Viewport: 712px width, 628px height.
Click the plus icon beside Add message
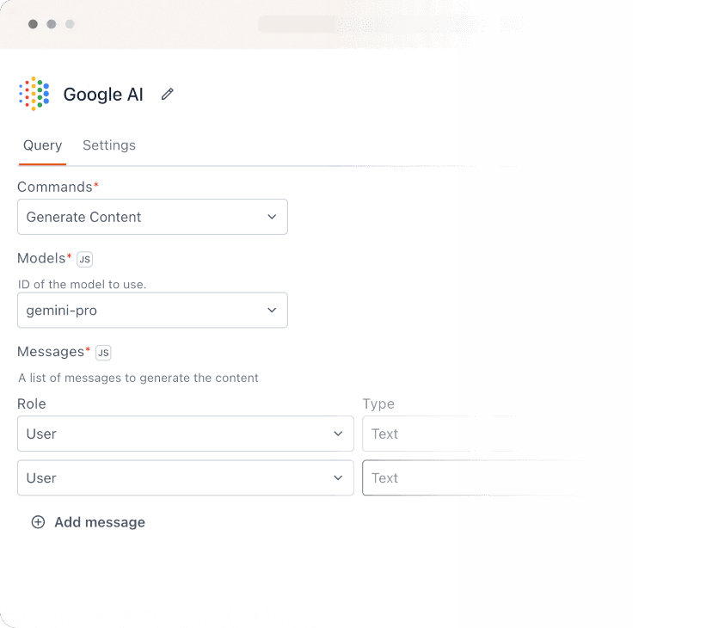click(38, 522)
